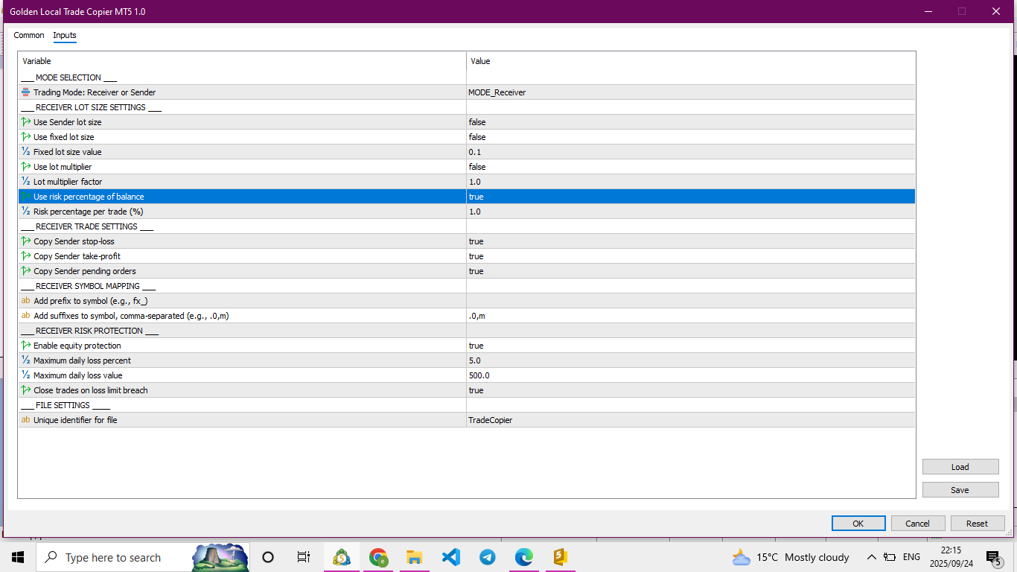Click the Trading Mode row enum icon

click(x=26, y=92)
